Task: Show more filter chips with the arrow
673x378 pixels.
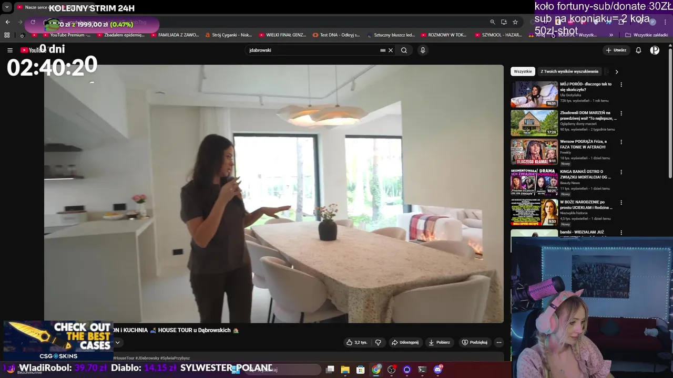Action: (x=617, y=71)
